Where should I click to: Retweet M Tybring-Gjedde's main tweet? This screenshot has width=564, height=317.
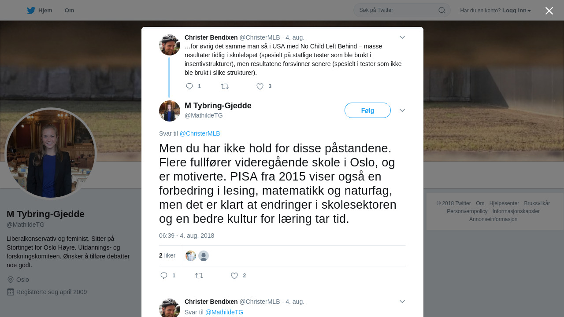pos(199,276)
